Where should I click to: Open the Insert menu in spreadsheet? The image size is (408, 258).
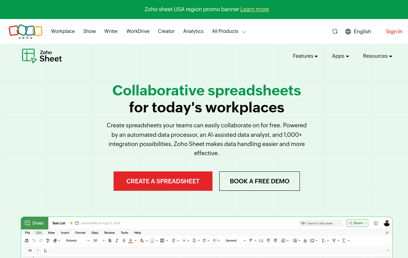coord(65,233)
